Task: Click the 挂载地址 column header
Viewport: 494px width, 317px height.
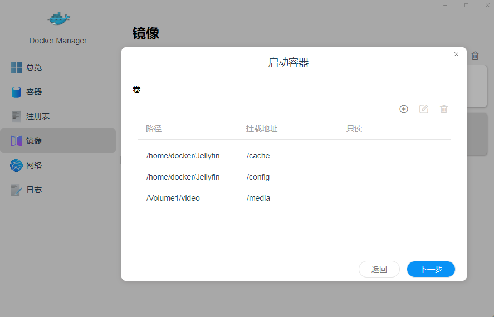Action: point(262,128)
